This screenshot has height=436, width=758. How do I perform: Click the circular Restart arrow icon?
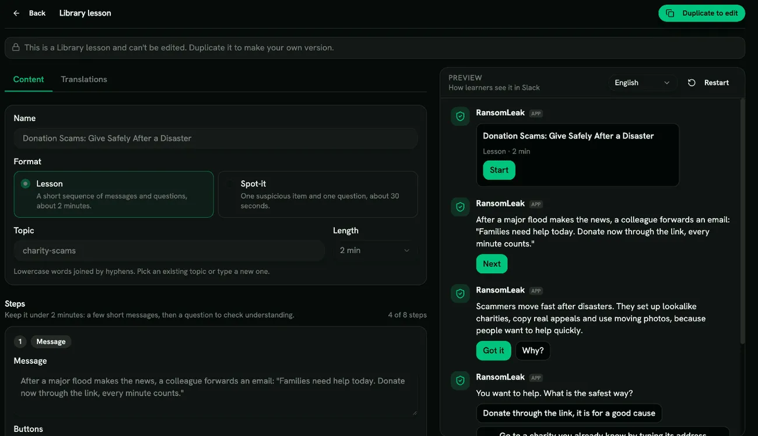point(692,83)
